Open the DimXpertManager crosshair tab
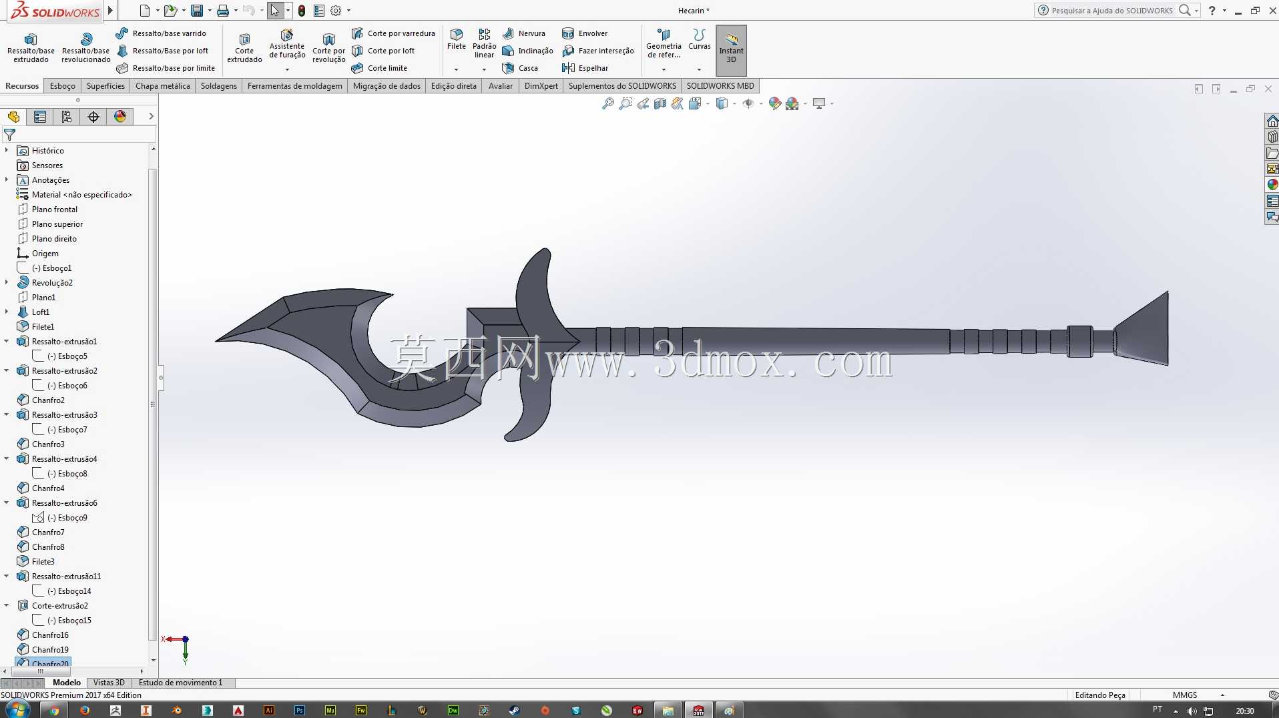 [x=93, y=117]
